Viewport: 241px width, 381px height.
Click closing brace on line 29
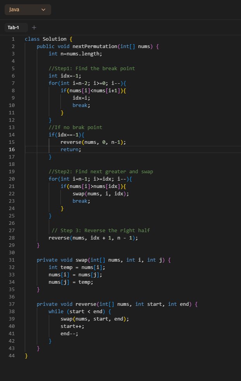38,245
